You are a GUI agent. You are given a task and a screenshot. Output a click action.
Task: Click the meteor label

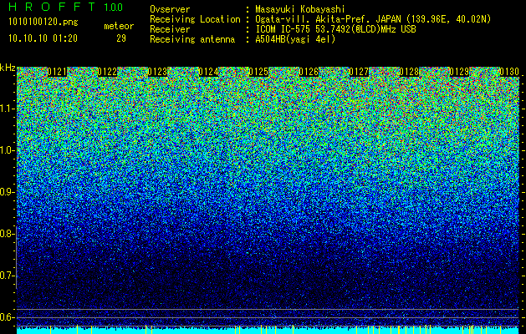click(x=119, y=26)
